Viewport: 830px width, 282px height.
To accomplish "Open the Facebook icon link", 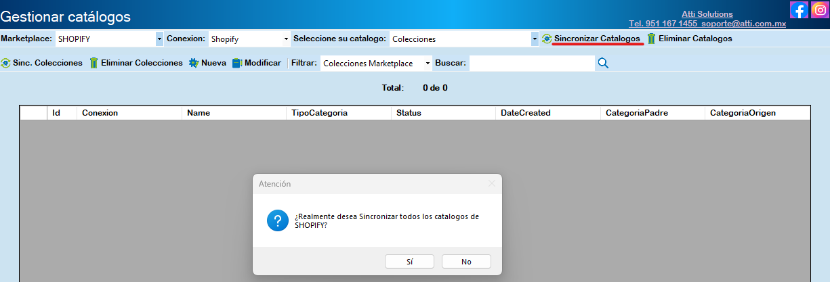I will [x=799, y=10].
